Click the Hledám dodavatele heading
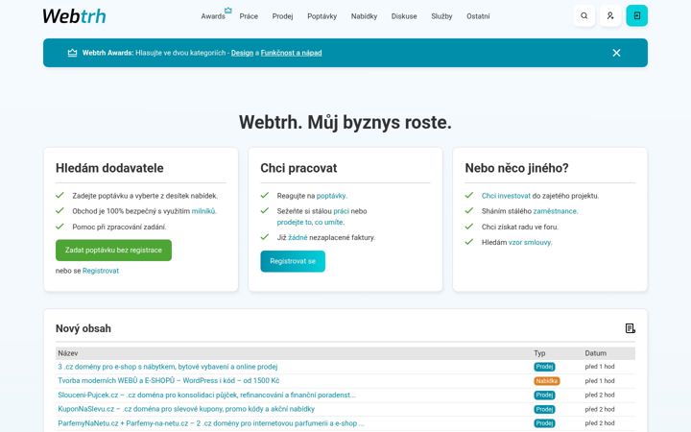 tap(109, 168)
